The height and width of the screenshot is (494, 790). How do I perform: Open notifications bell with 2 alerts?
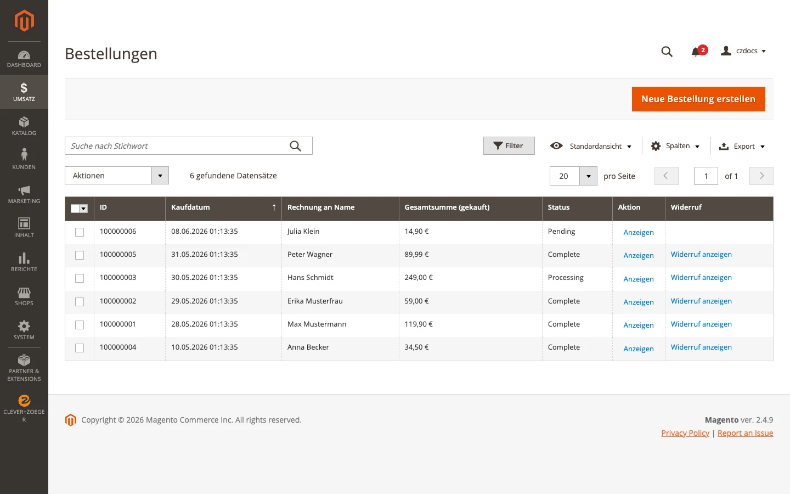click(x=699, y=51)
